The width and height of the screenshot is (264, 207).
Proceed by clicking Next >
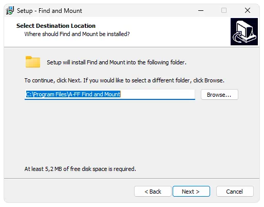[191, 192]
